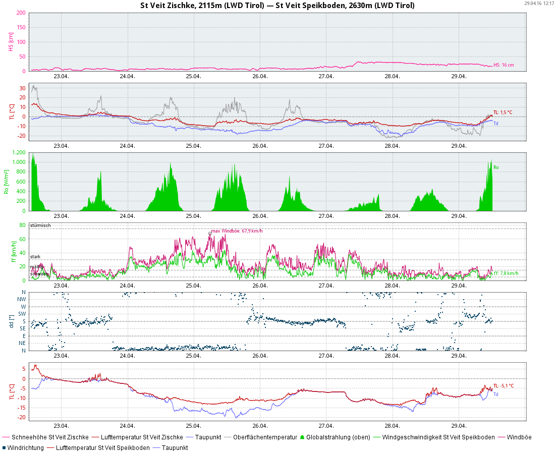Click the 'ff: 7,8 km/h' value label

(506, 273)
